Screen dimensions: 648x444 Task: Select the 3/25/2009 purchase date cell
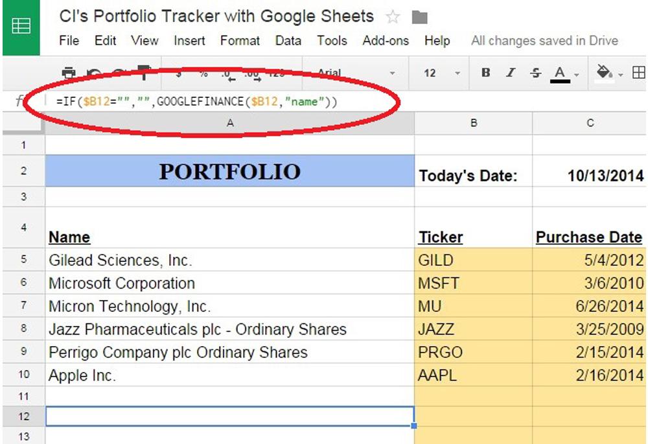pos(590,329)
